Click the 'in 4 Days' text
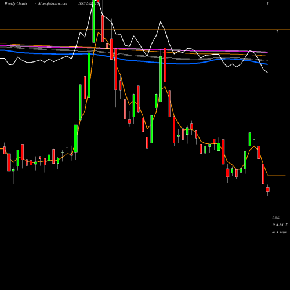 [279, 232]
